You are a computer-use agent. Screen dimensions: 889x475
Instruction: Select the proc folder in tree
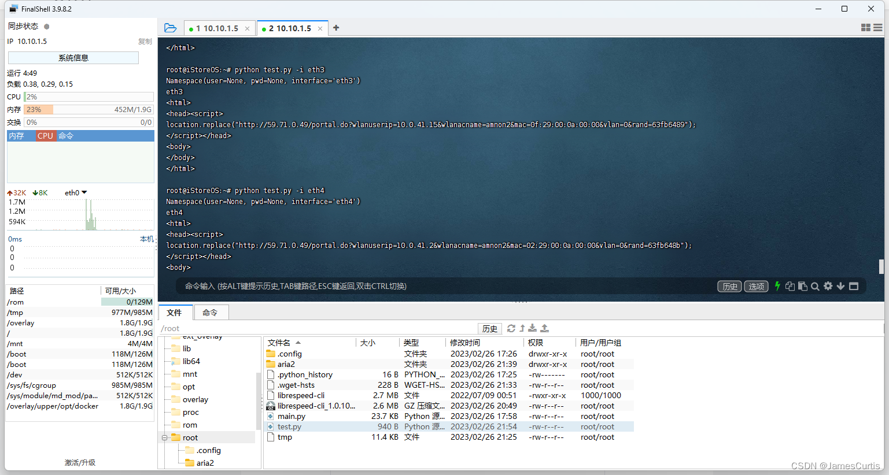(190, 412)
